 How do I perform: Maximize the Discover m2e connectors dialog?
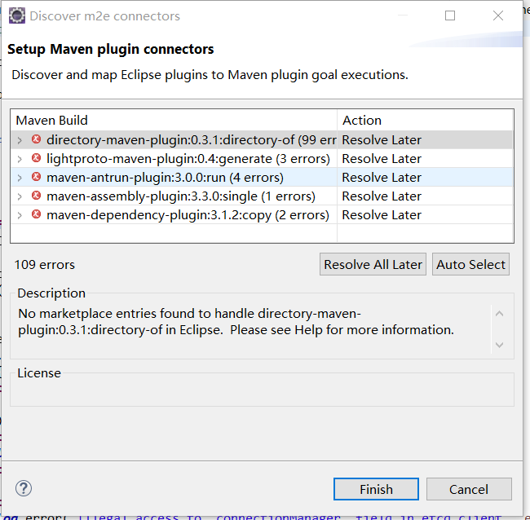point(450,15)
